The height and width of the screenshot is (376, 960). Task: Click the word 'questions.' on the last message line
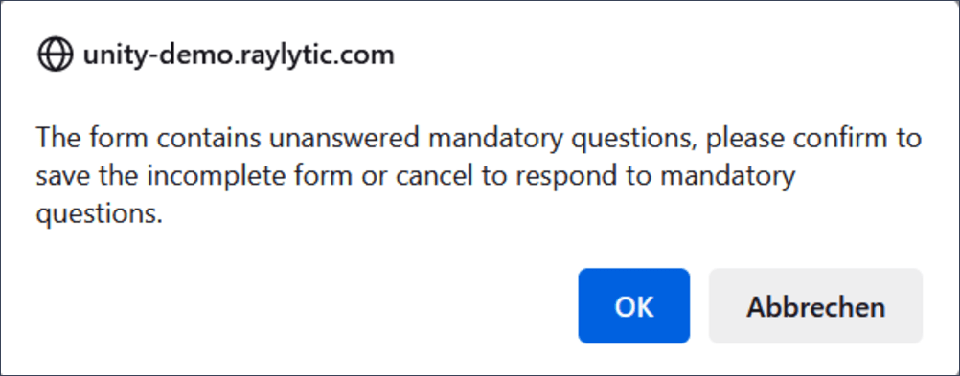[x=100, y=214]
